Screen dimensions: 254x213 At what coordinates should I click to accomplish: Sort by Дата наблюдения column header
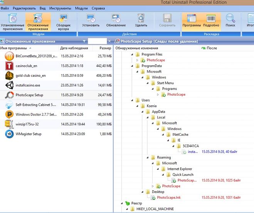[x=74, y=48]
